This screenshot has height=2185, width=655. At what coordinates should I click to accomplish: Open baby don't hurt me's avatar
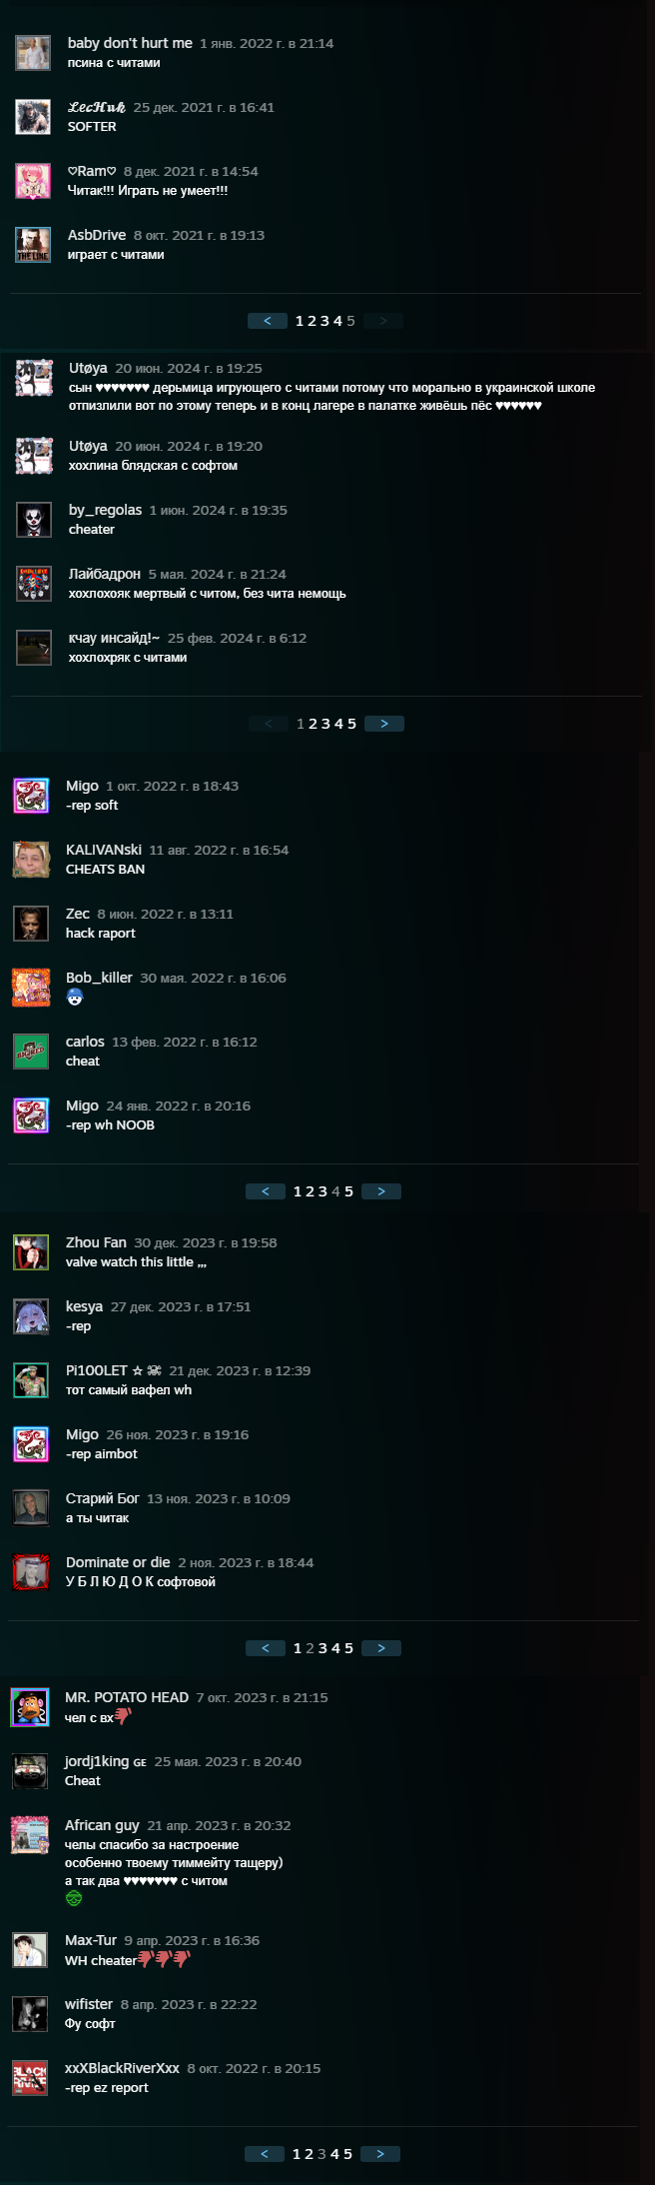coord(33,53)
